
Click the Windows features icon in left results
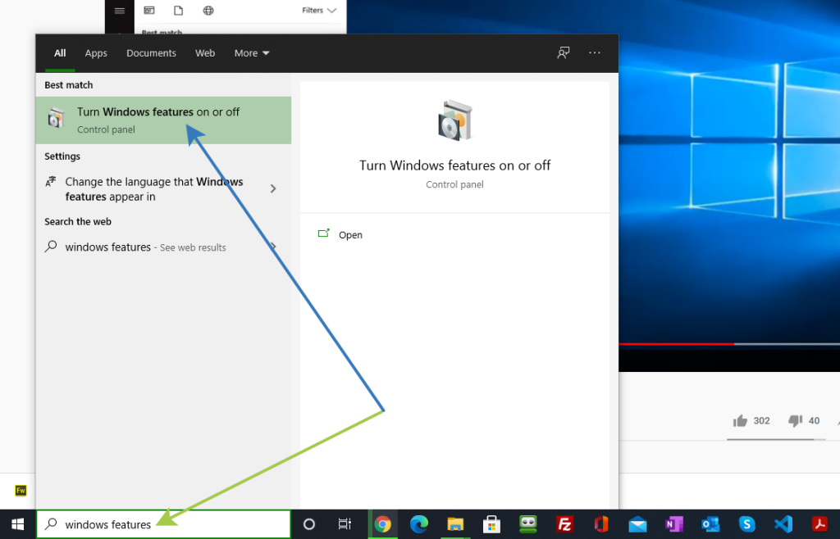click(56, 118)
